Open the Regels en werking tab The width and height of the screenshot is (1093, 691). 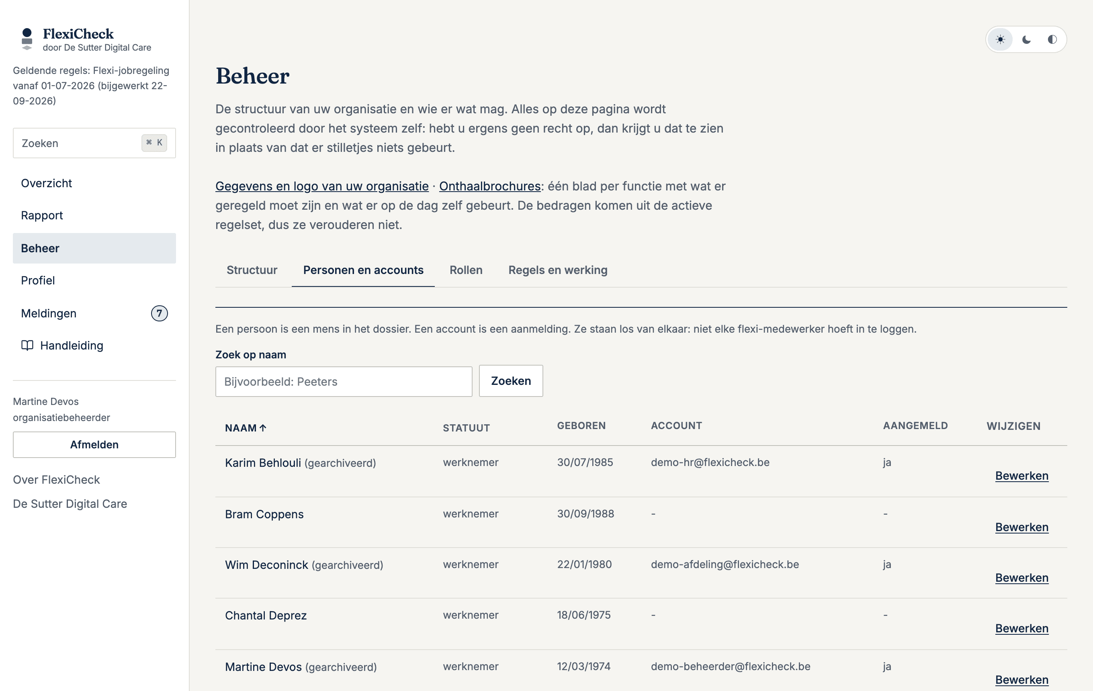[557, 270]
